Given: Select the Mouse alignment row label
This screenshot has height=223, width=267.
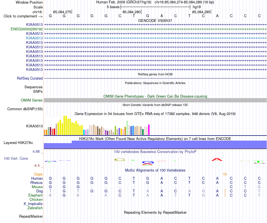Looking at the screenshot, I should [37, 187].
